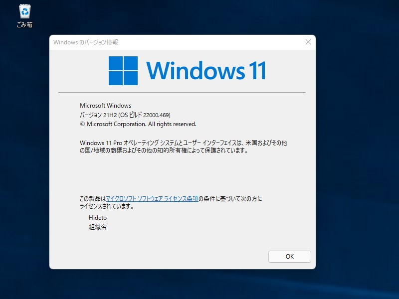The width and height of the screenshot is (399, 299).
Task: Select the blue Windows square emblem
Action: tap(123, 71)
